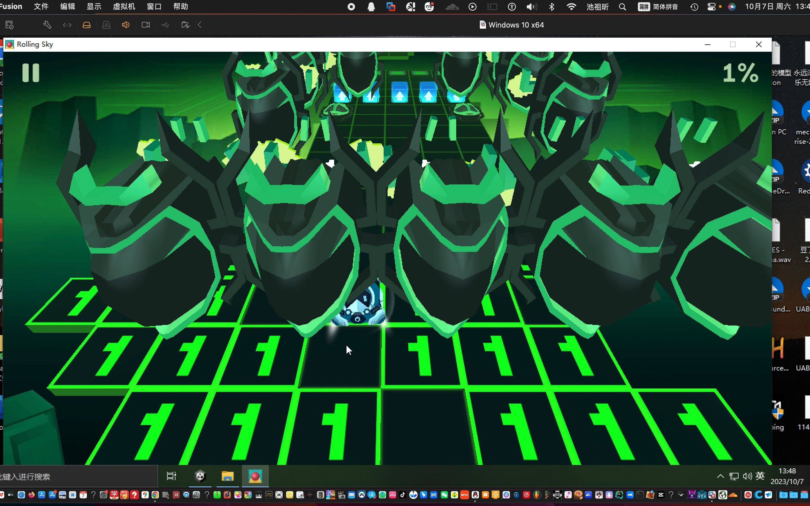This screenshot has width=810, height=506.
Task: Open the 帮助 menu
Action: (181, 6)
